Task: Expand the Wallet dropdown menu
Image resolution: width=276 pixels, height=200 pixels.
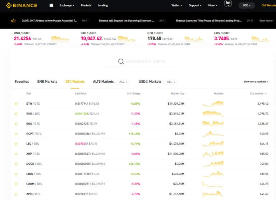Action: point(176,5)
